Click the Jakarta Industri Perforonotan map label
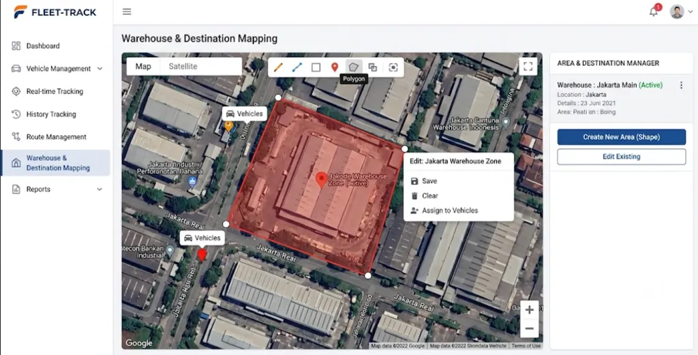The width and height of the screenshot is (698, 355). click(x=168, y=168)
